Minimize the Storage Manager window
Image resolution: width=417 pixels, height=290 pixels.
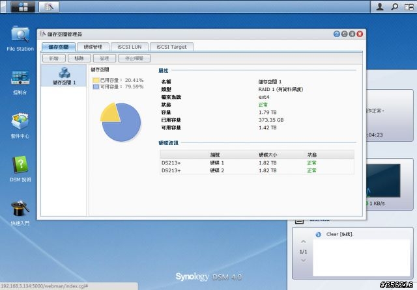click(345, 34)
